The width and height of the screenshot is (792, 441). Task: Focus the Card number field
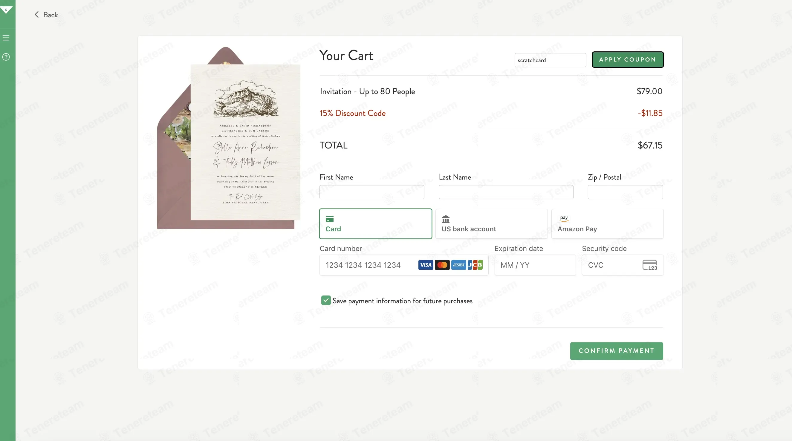pos(404,265)
